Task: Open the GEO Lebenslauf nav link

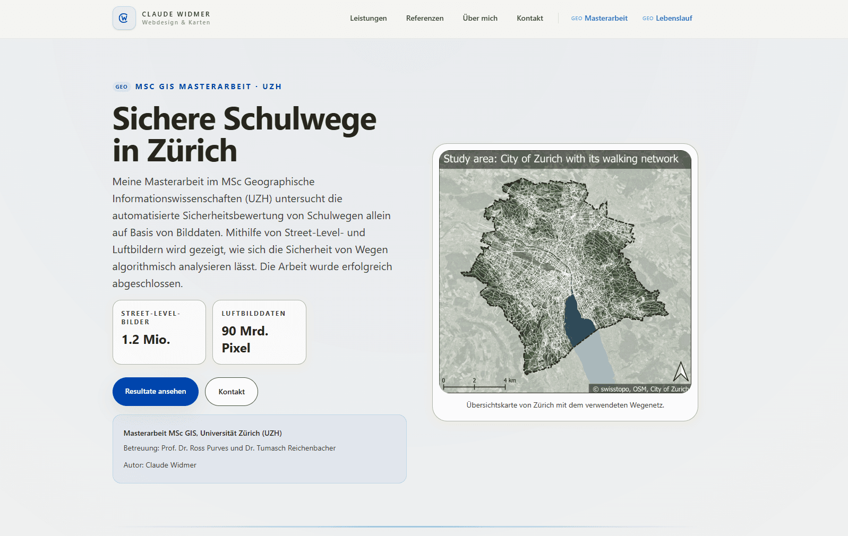Action: click(667, 18)
